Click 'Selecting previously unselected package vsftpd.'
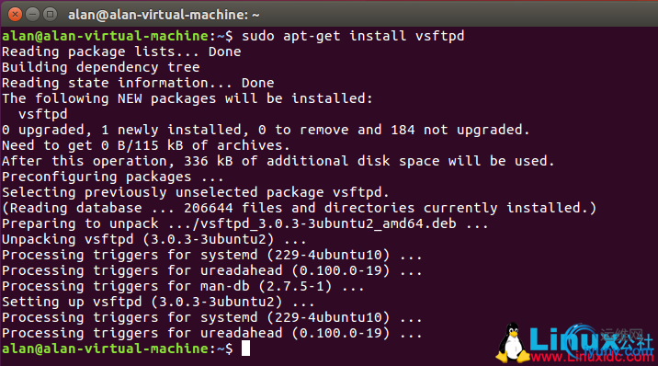 point(196,192)
